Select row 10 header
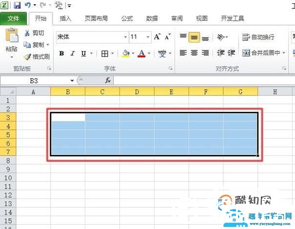Image resolution: width=295 pixels, height=229 pixels. coord(8,177)
